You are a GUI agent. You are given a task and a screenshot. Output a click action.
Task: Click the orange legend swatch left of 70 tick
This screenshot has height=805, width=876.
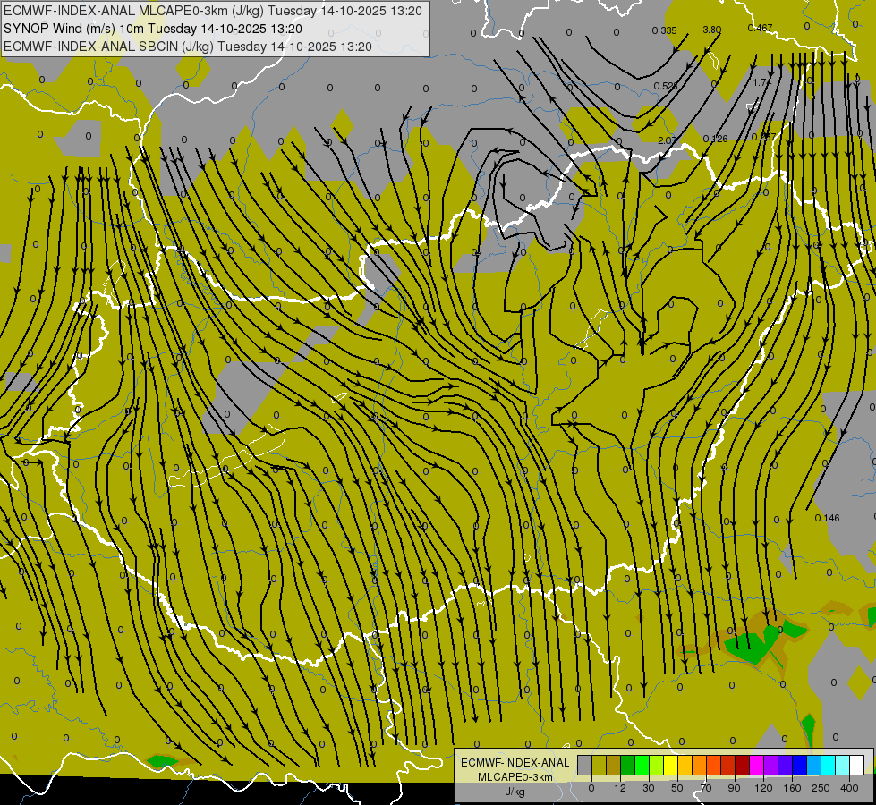tap(700, 765)
